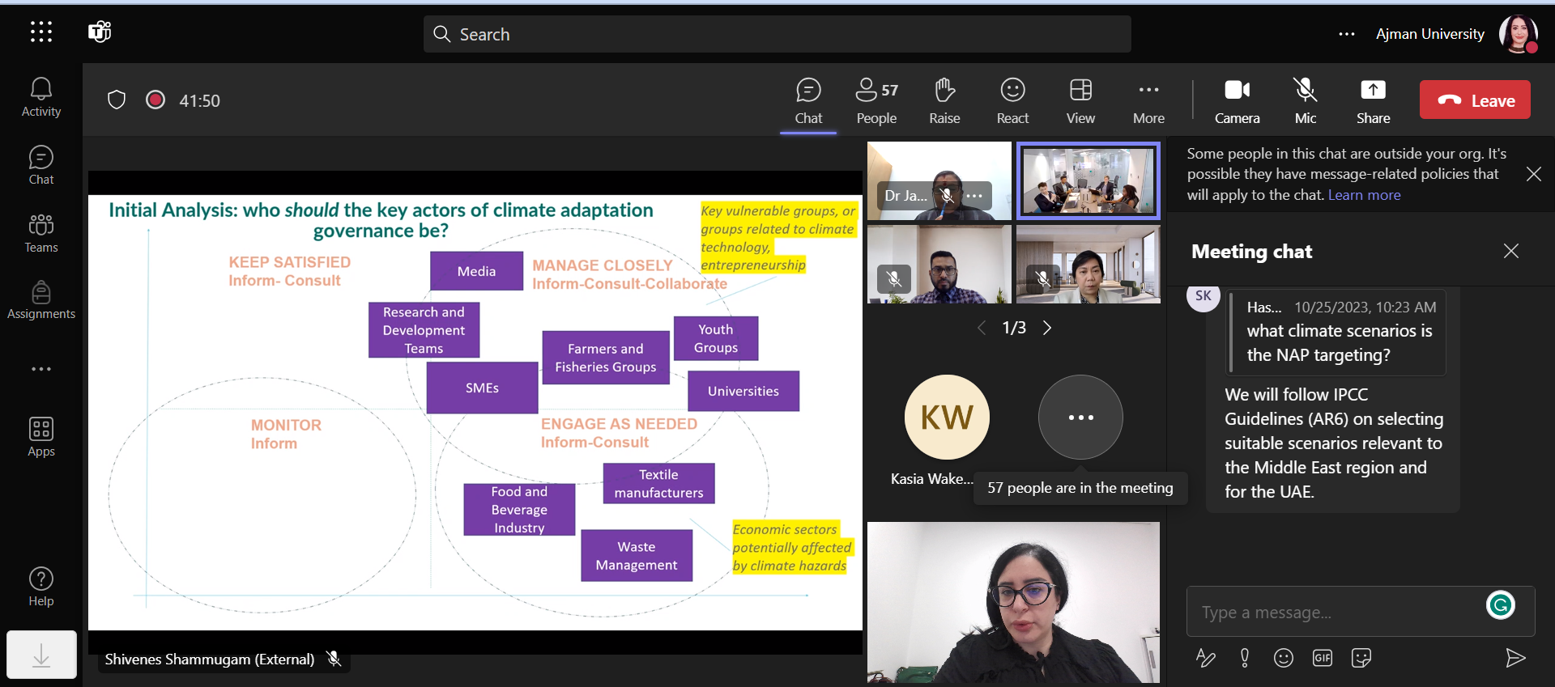
Task: Click the send message arrow
Action: pyautogui.click(x=1515, y=658)
